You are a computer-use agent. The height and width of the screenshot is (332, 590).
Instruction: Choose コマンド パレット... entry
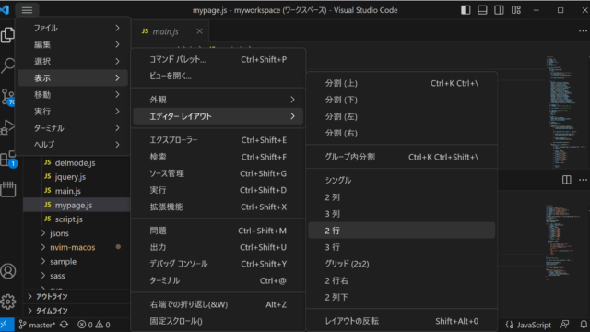[x=218, y=59]
